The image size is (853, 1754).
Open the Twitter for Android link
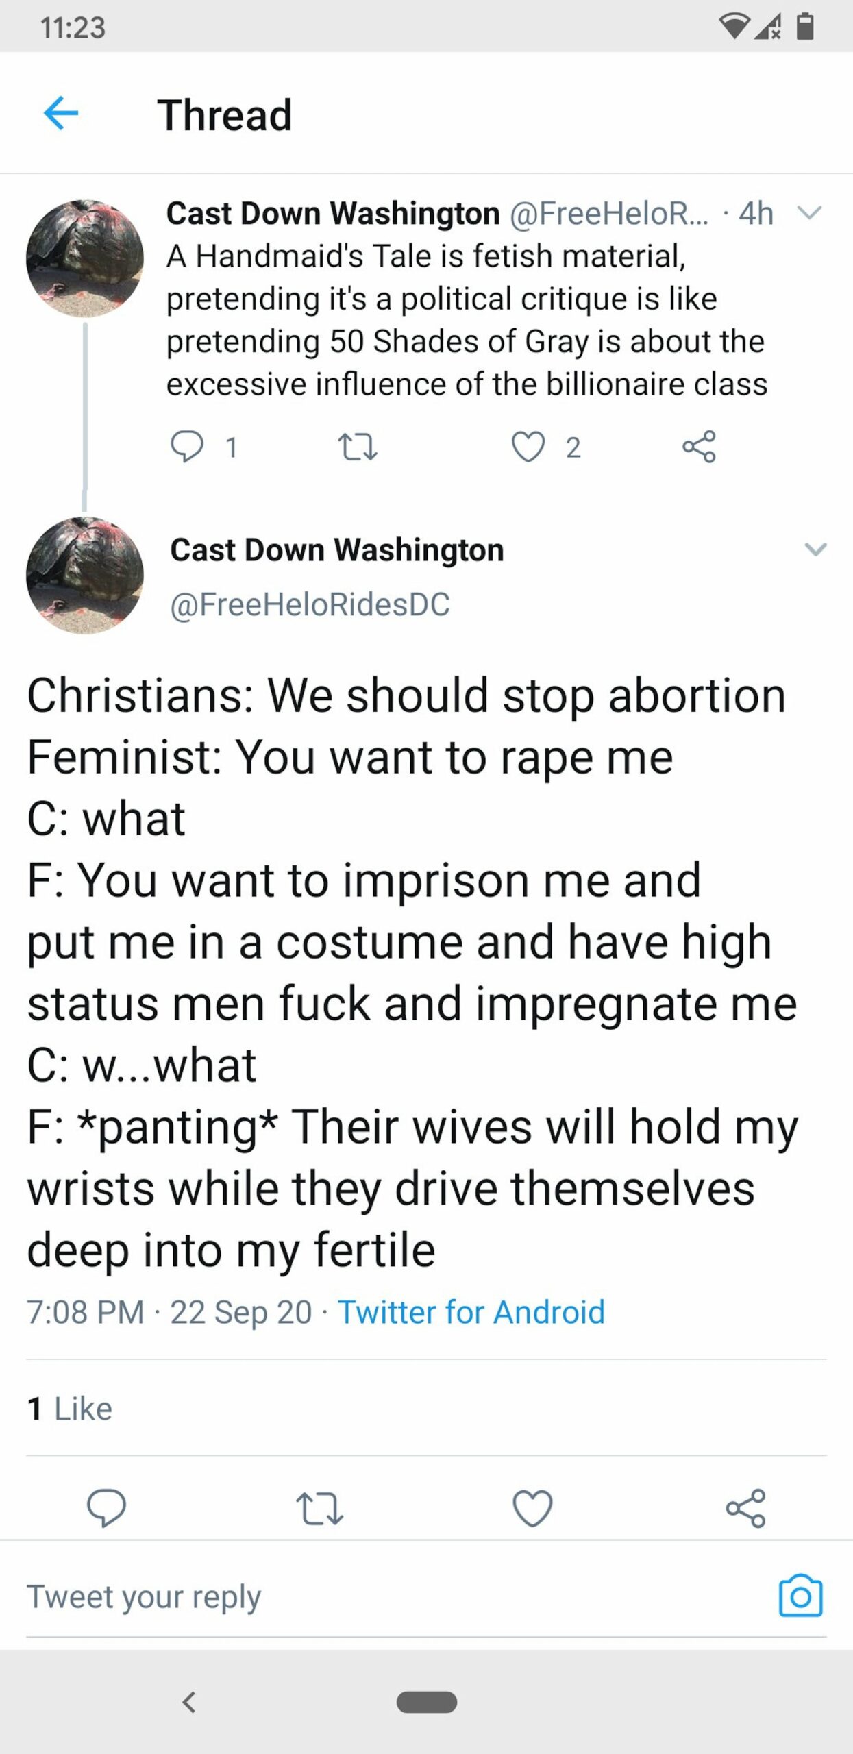[x=471, y=1312]
